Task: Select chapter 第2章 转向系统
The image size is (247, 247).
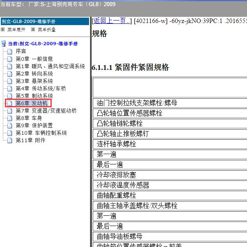Action: [34, 74]
